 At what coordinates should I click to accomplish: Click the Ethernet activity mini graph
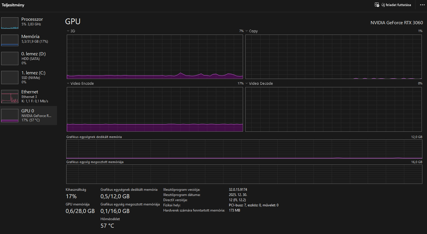[10, 97]
